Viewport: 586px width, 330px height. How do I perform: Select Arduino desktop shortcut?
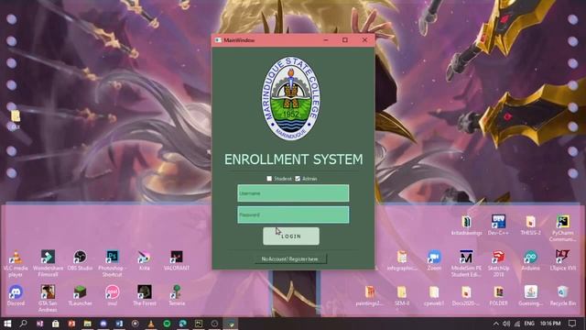[x=530, y=260]
